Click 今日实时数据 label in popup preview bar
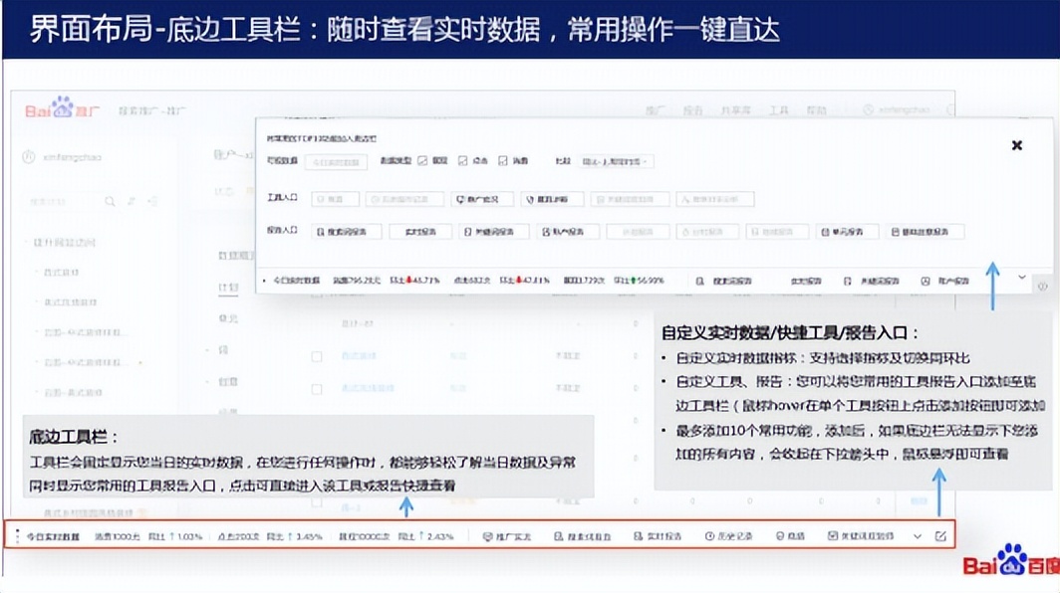The image size is (1060, 593). click(x=296, y=281)
